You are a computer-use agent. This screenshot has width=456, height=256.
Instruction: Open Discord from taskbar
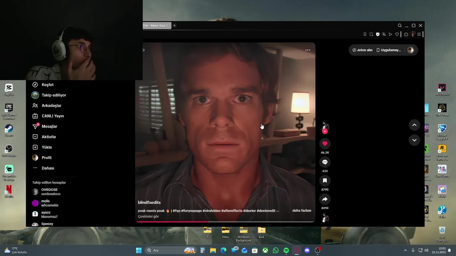coord(307,250)
